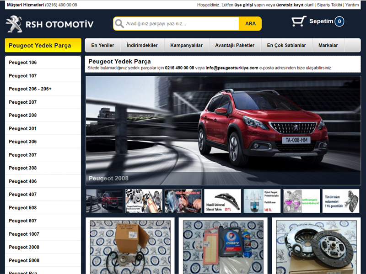Click the info@peugeotturkiye.com email address
The image size is (366, 274).
[232, 68]
